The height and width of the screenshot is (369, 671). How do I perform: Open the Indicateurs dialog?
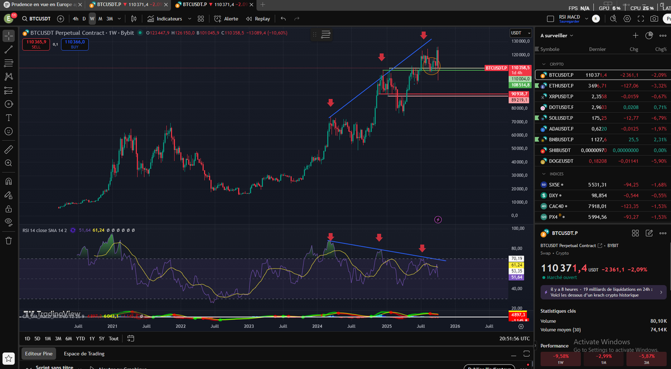[x=164, y=18]
